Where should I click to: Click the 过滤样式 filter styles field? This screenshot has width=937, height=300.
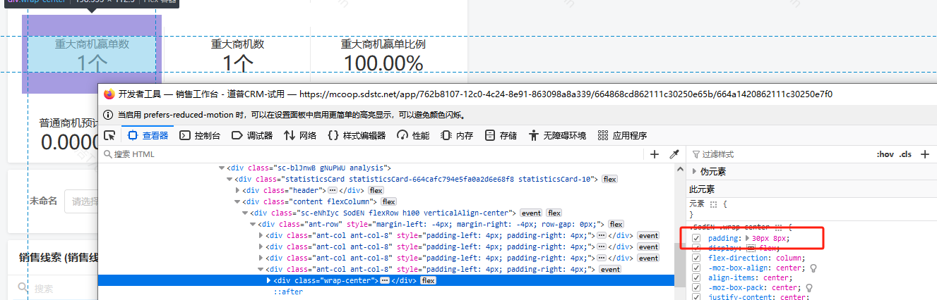click(x=780, y=154)
